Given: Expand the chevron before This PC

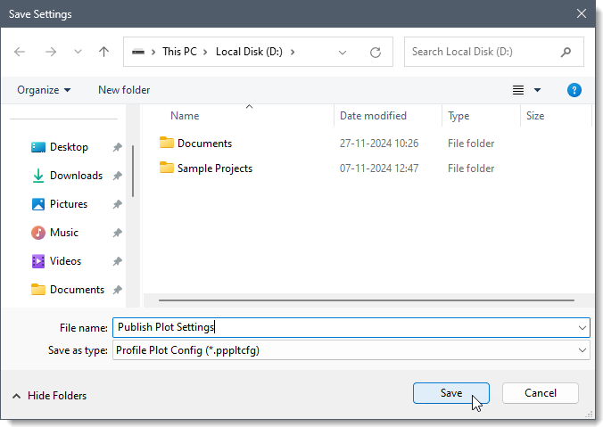Looking at the screenshot, I should click(x=153, y=52).
